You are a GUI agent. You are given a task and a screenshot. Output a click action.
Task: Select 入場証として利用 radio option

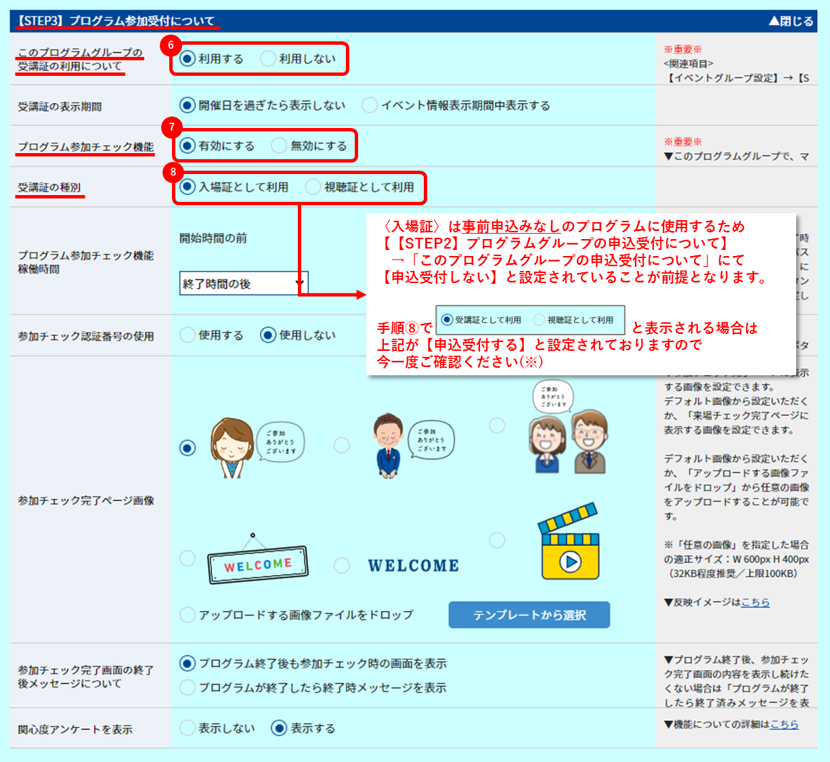click(188, 186)
